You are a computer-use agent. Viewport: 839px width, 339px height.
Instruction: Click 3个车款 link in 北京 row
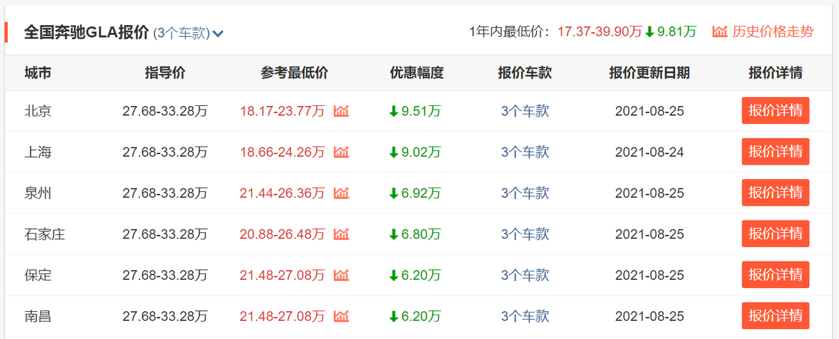tap(525, 111)
